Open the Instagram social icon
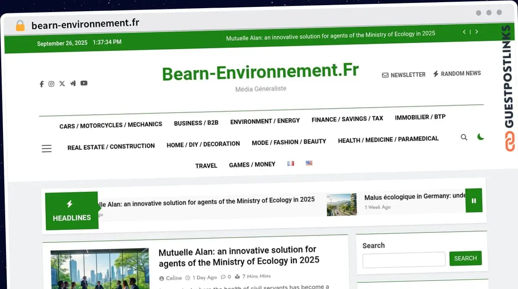The width and height of the screenshot is (518, 289). click(51, 84)
